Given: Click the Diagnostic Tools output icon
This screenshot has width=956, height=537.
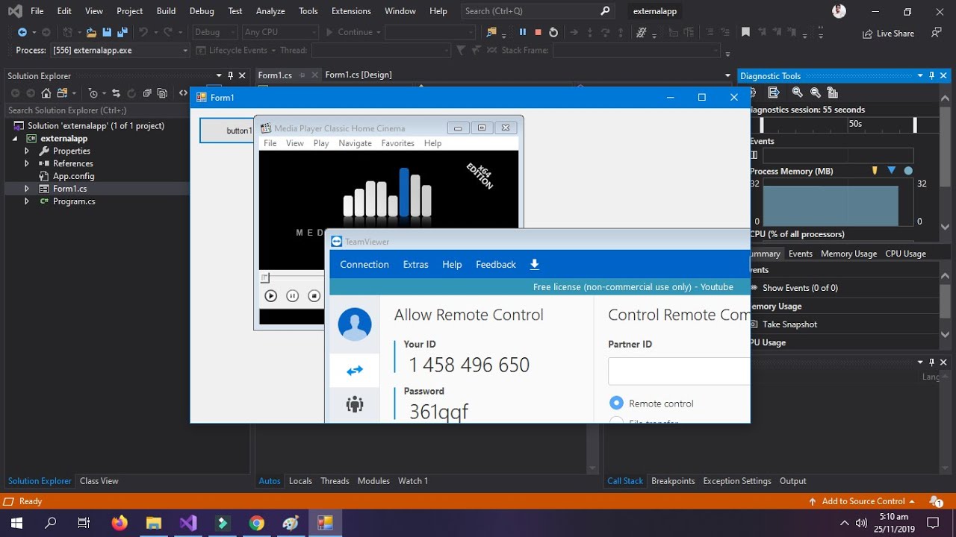Looking at the screenshot, I should pos(774,92).
